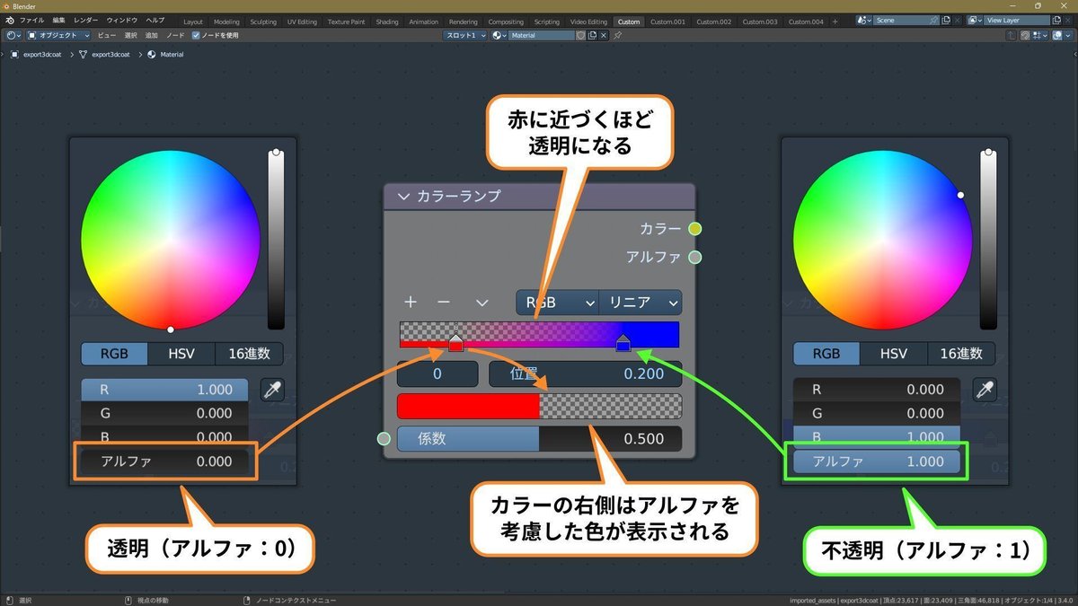
Task: Open the 編集 menu
Action: 58,20
